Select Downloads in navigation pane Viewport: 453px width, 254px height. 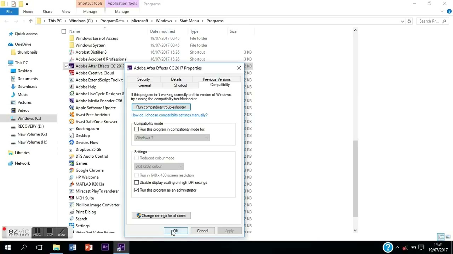tap(27, 87)
